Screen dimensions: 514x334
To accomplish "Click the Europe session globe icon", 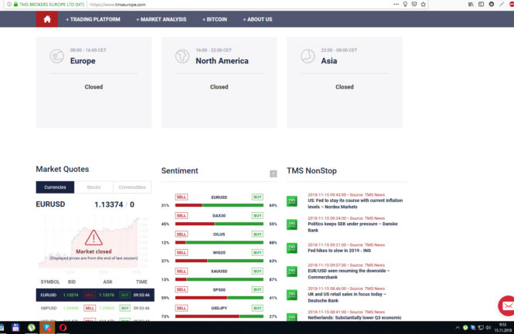I will 56,56.
